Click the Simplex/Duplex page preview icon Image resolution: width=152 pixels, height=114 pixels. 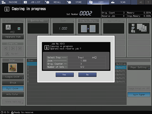pos(88,28)
